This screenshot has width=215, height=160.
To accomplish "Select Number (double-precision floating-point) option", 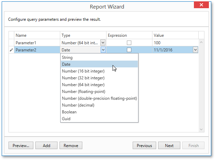I will [x=99, y=98].
